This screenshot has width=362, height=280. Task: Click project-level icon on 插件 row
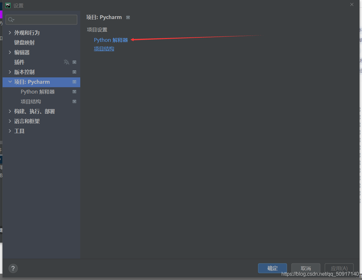click(74, 62)
